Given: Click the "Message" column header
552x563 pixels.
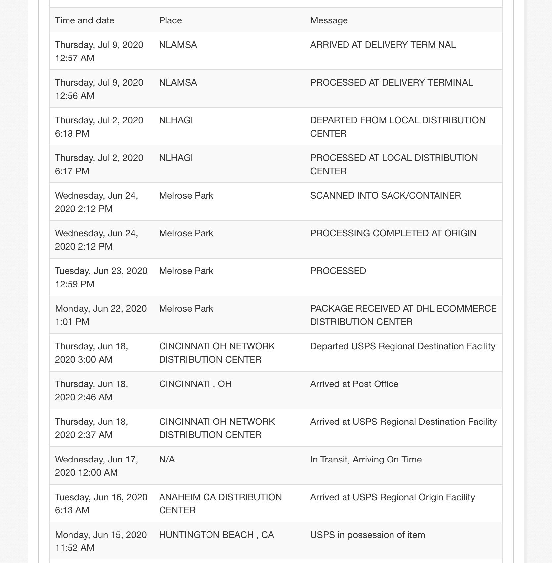Looking at the screenshot, I should click(329, 20).
